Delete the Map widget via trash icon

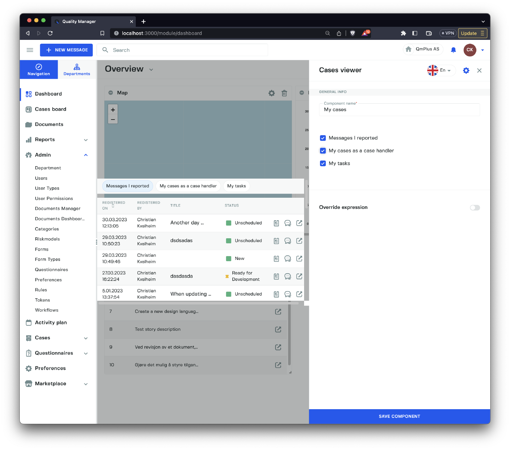(x=284, y=93)
